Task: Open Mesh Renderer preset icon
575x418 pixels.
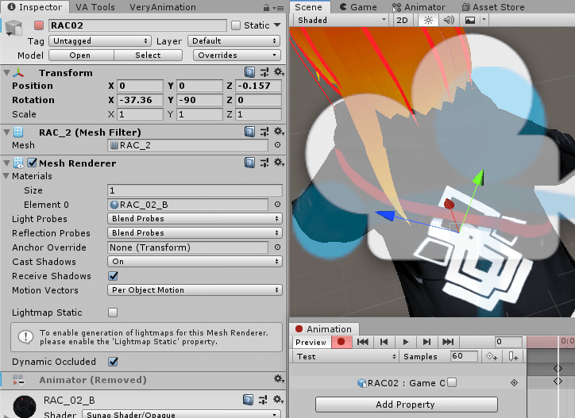Action: (x=264, y=163)
